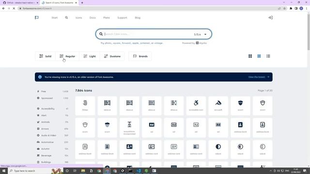Open the Start nav item

(x=55, y=17)
